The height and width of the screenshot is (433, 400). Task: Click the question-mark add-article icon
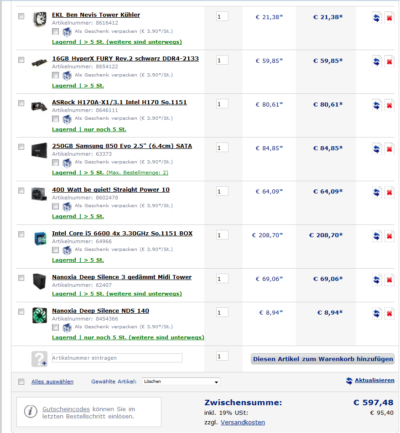tap(39, 359)
